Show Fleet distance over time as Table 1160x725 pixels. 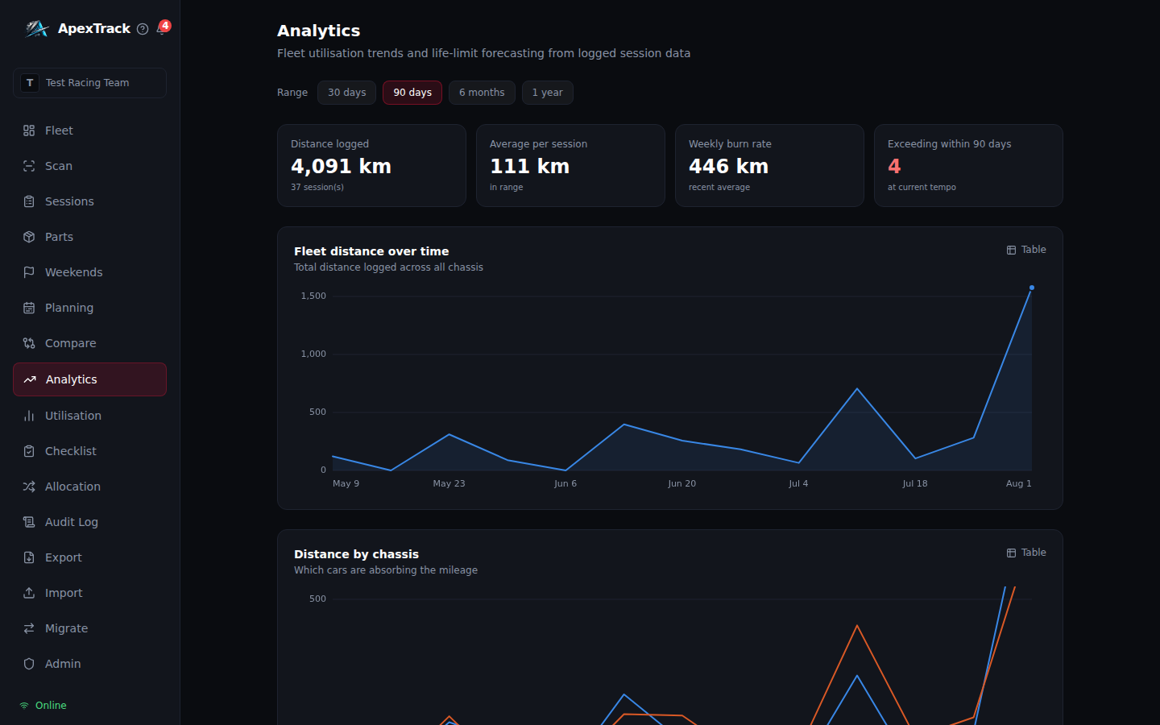coord(1026,250)
